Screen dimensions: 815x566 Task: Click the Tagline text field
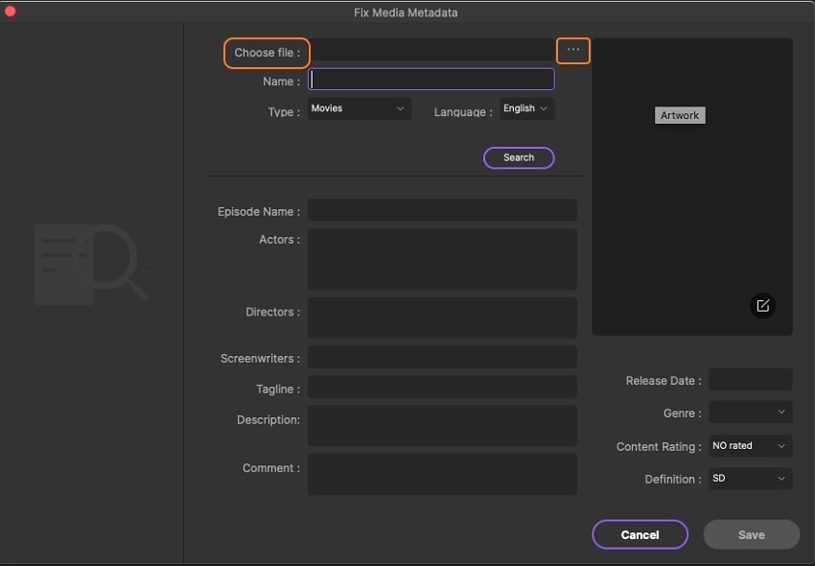point(442,387)
